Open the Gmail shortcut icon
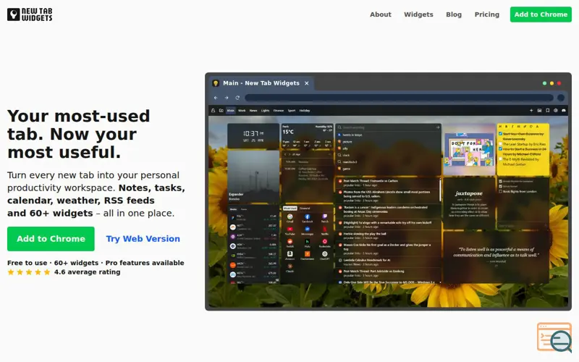This screenshot has width=579, height=362. [x=290, y=216]
